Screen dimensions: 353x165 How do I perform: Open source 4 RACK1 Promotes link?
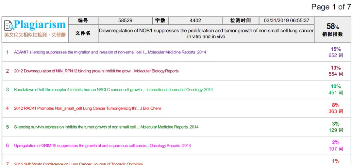point(87,108)
